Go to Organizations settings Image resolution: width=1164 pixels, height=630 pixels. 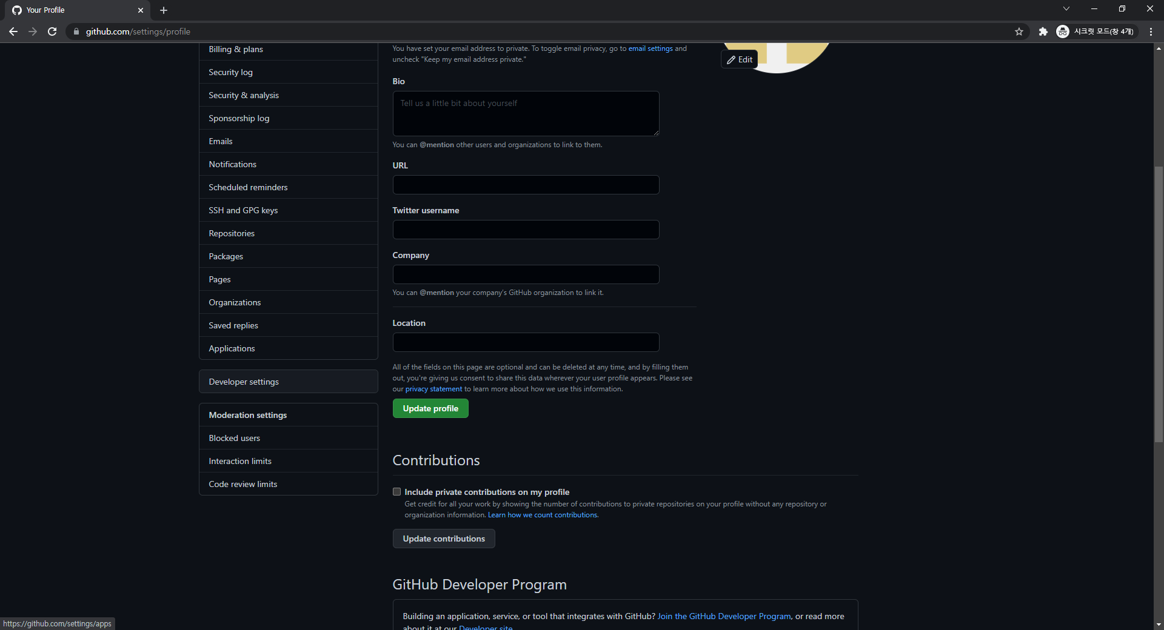tap(289, 302)
